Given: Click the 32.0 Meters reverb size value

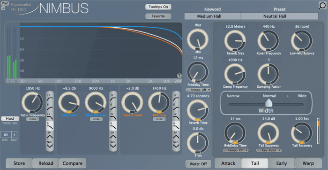Looking at the screenshot, I should [235, 26].
